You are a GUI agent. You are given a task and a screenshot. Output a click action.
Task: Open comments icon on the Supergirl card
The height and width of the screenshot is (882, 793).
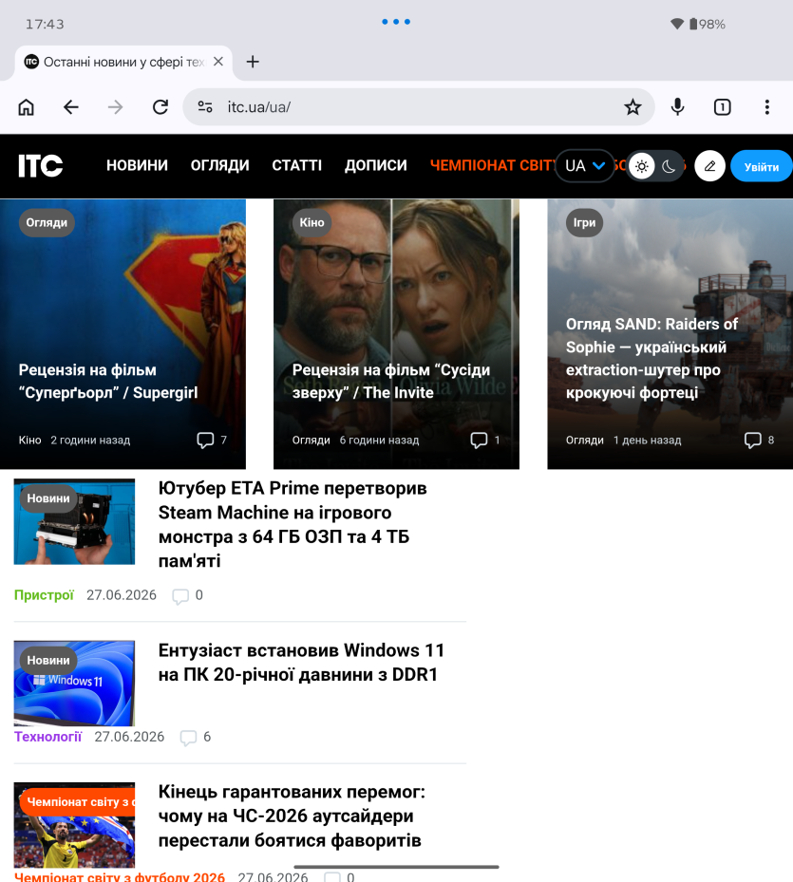click(x=205, y=440)
